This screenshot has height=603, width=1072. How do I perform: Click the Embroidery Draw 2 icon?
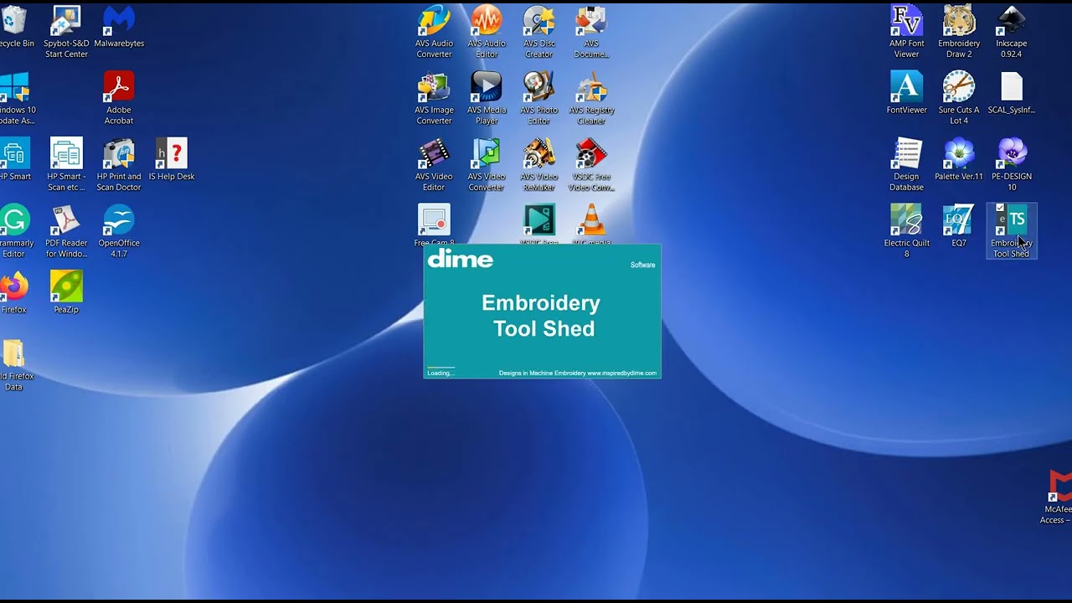pyautogui.click(x=959, y=31)
